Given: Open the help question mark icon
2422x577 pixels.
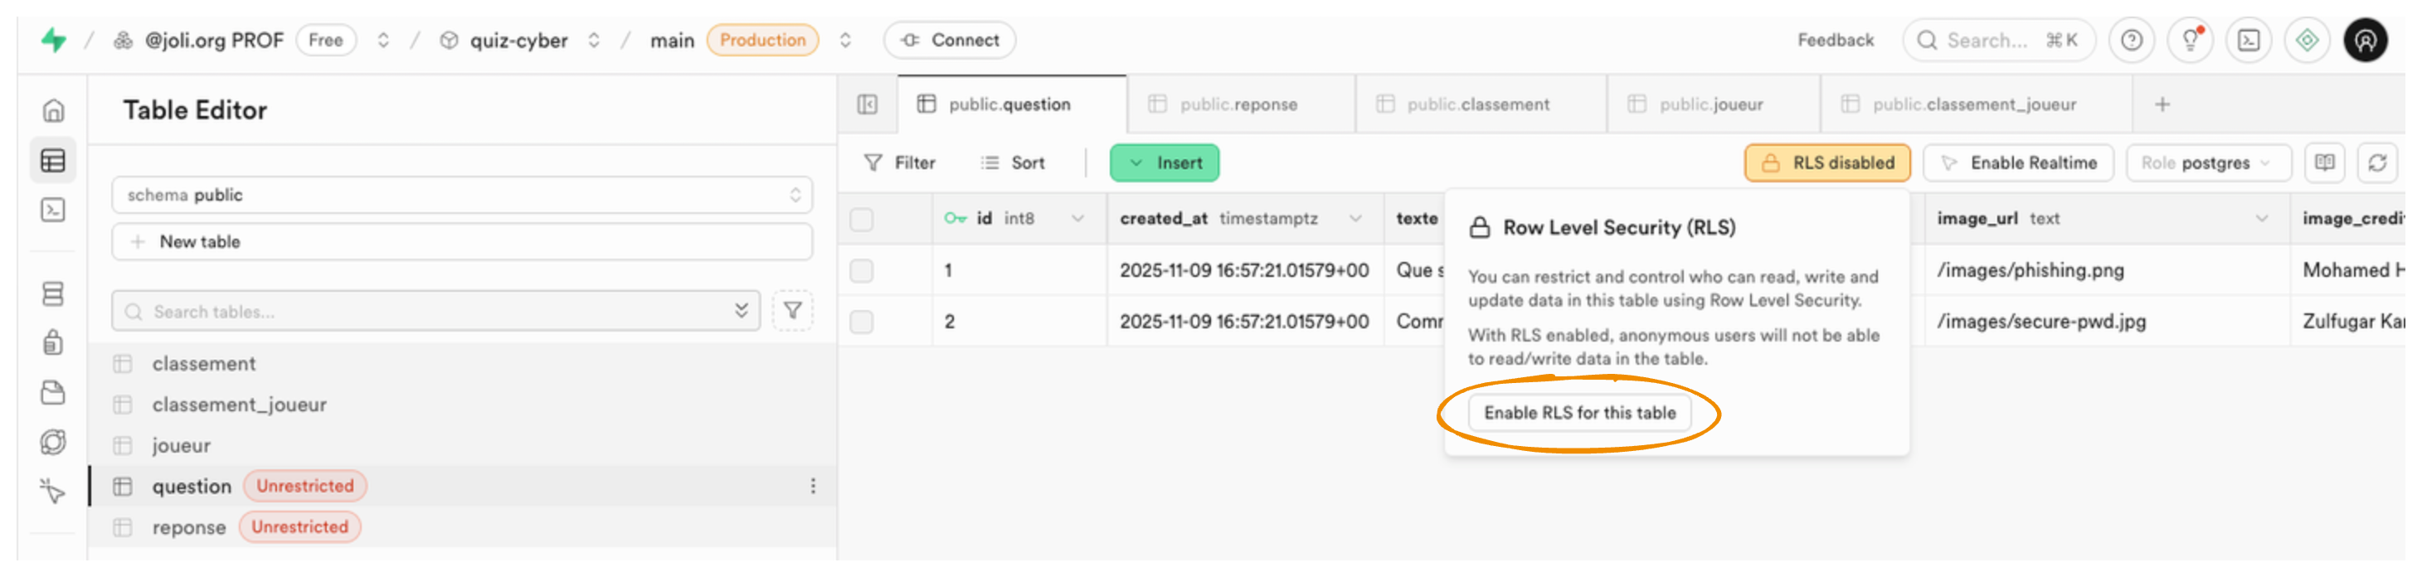Looking at the screenshot, I should pos(2132,41).
